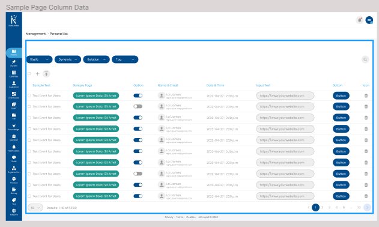The width and height of the screenshot is (379, 227).
Task: Tick the select-all checkbox beside plus icon
Action: (29, 74)
